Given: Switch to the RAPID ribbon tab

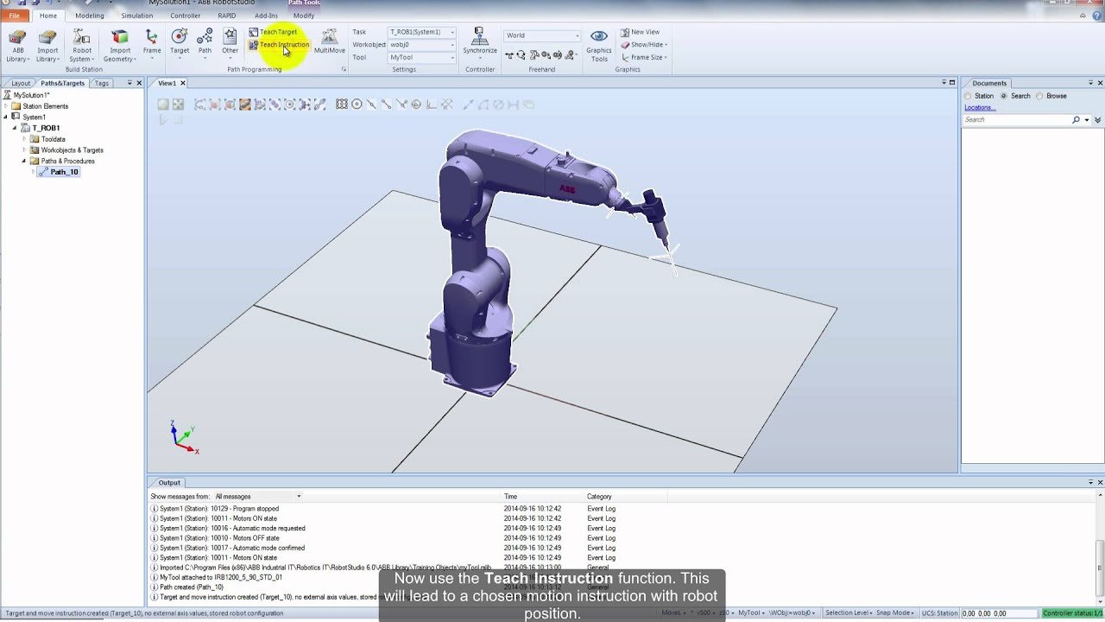Looking at the screenshot, I should point(227,16).
